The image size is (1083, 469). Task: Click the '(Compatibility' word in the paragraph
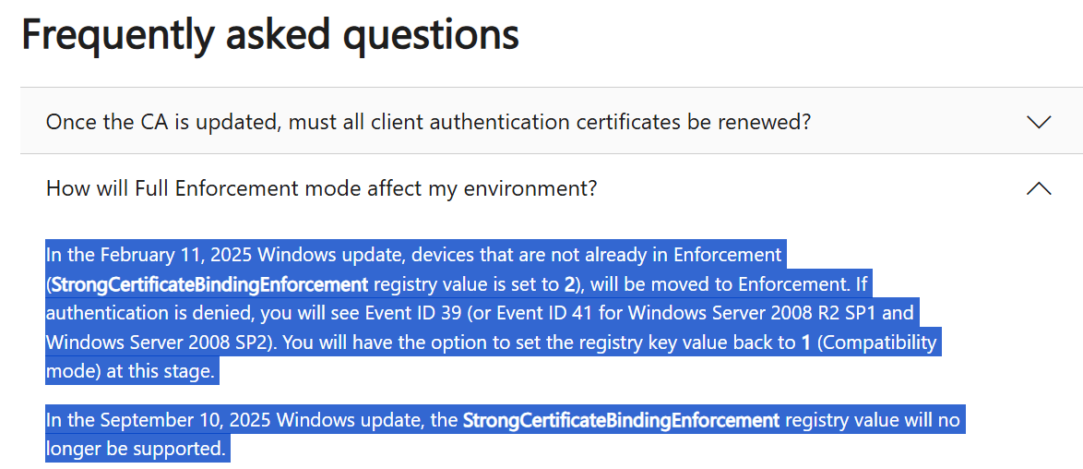point(876,343)
